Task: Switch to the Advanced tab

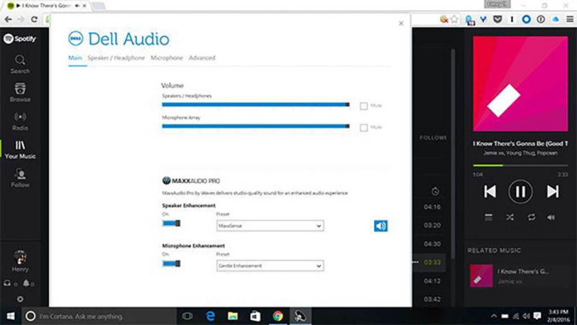Action: pyautogui.click(x=202, y=57)
